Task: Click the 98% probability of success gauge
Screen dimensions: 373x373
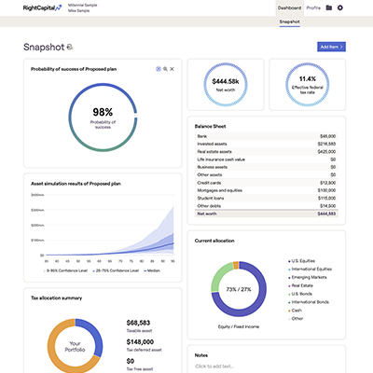Action: [x=103, y=117]
